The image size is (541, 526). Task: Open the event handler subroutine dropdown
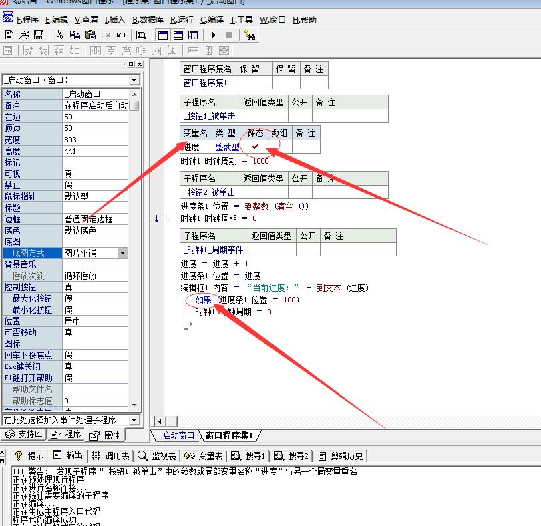tap(134, 420)
